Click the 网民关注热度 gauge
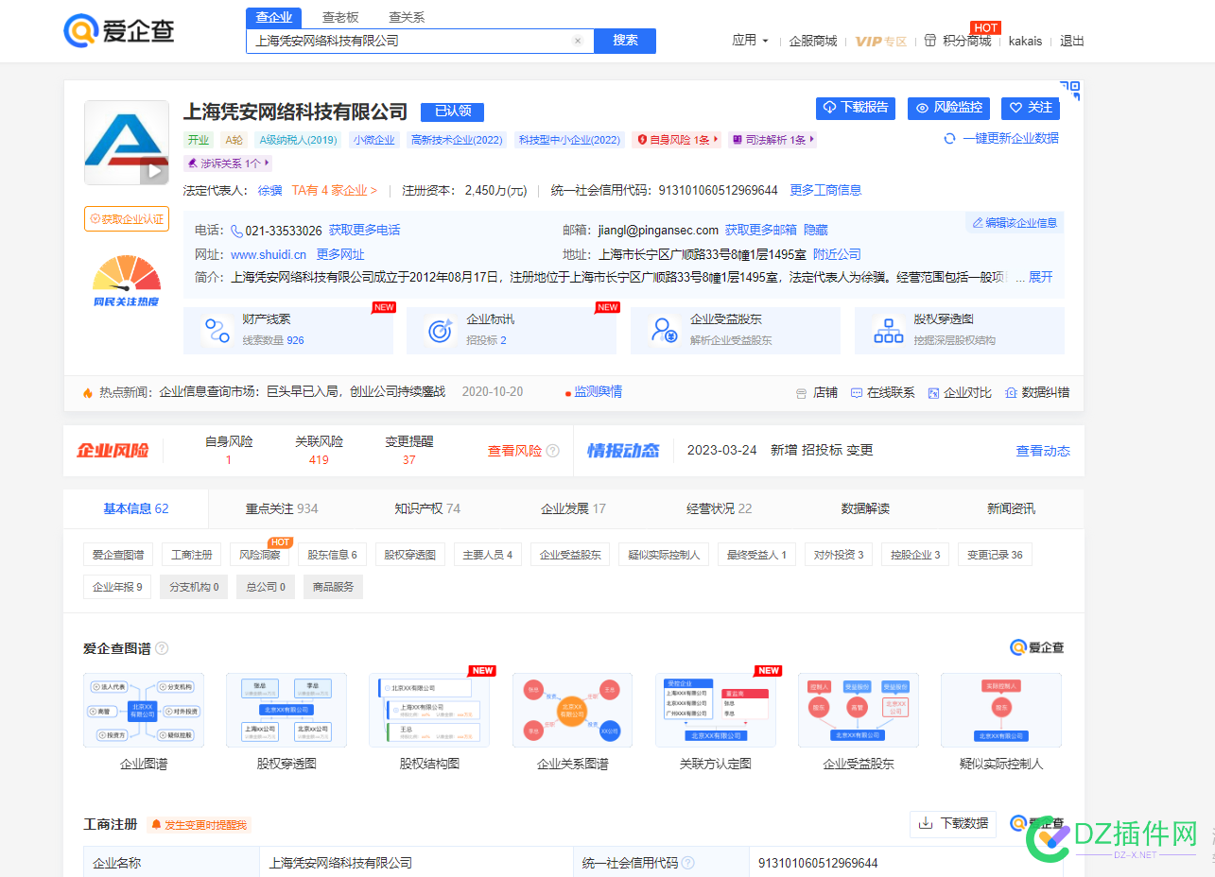This screenshot has width=1215, height=877. (126, 281)
